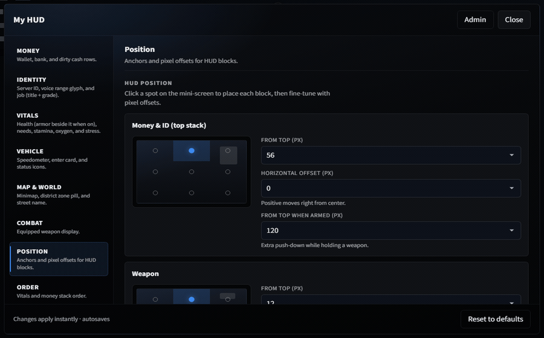Select bottom-right anchor for Money & ID
544x338 pixels.
click(x=228, y=193)
